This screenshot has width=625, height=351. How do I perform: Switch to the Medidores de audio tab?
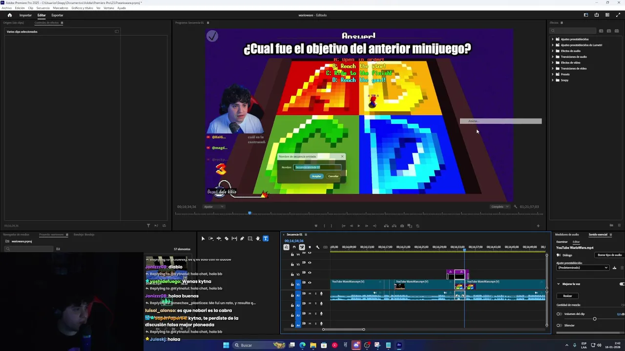pos(567,234)
